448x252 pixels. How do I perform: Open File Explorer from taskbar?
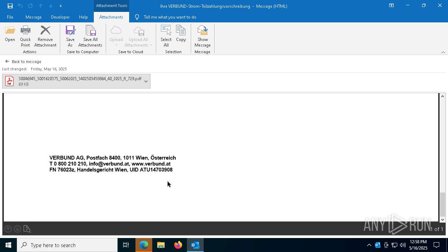pyautogui.click(x=161, y=245)
